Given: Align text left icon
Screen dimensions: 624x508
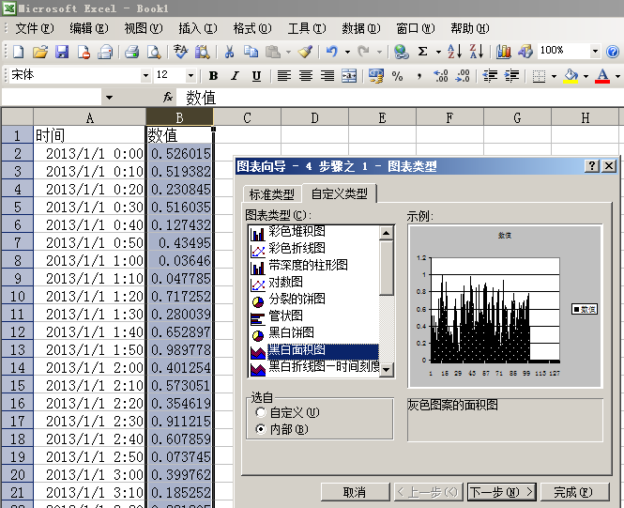Looking at the screenshot, I should coord(283,76).
